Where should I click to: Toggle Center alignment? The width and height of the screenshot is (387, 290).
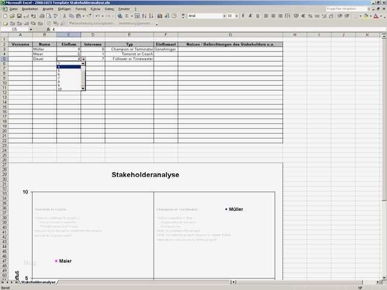coord(273,16)
